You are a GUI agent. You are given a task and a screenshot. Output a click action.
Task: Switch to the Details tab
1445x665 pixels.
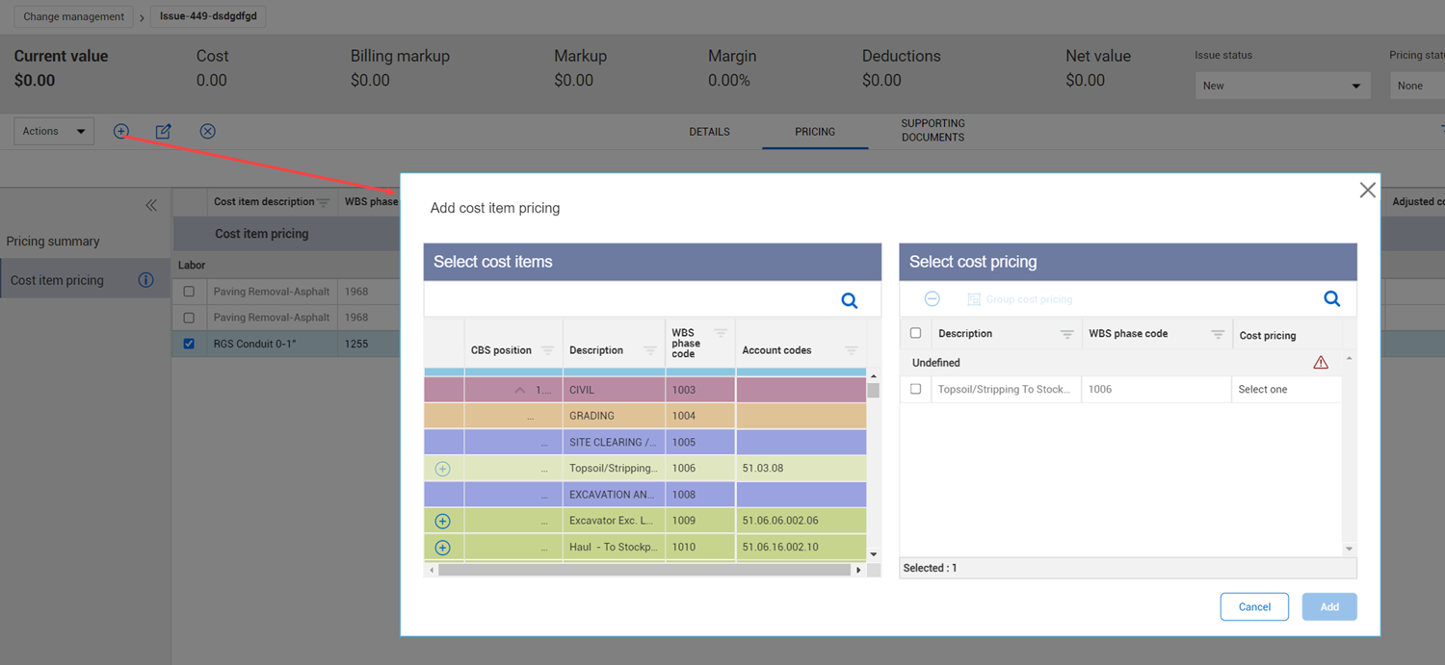coord(709,132)
